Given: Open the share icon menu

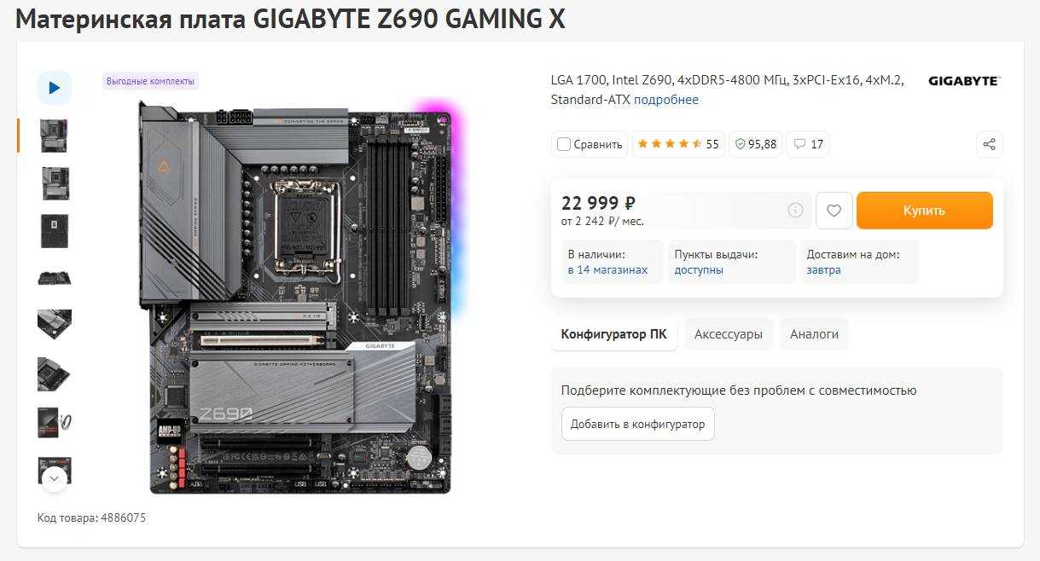Looking at the screenshot, I should coord(990,144).
